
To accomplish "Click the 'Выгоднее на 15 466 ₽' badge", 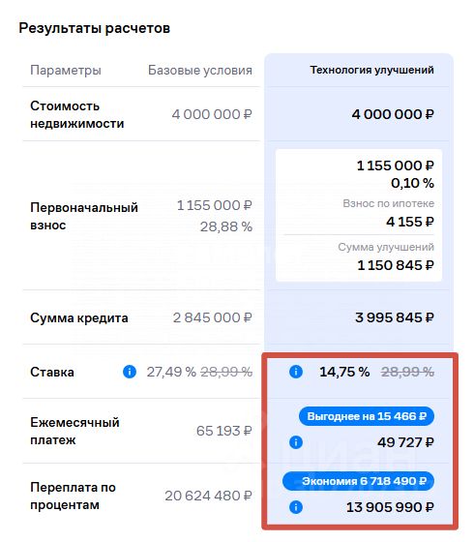I will [367, 416].
